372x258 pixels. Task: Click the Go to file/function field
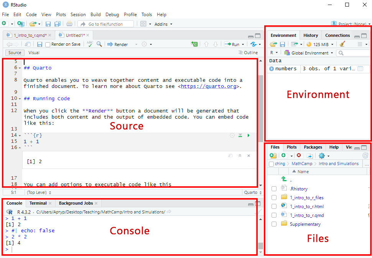coord(106,24)
